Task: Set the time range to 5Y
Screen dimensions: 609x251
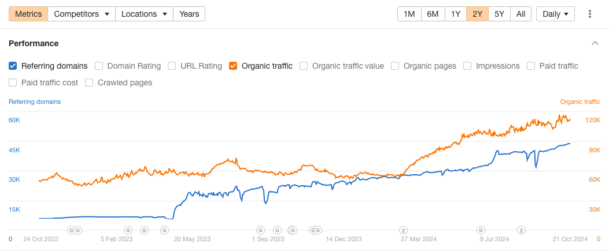Action: pos(499,14)
